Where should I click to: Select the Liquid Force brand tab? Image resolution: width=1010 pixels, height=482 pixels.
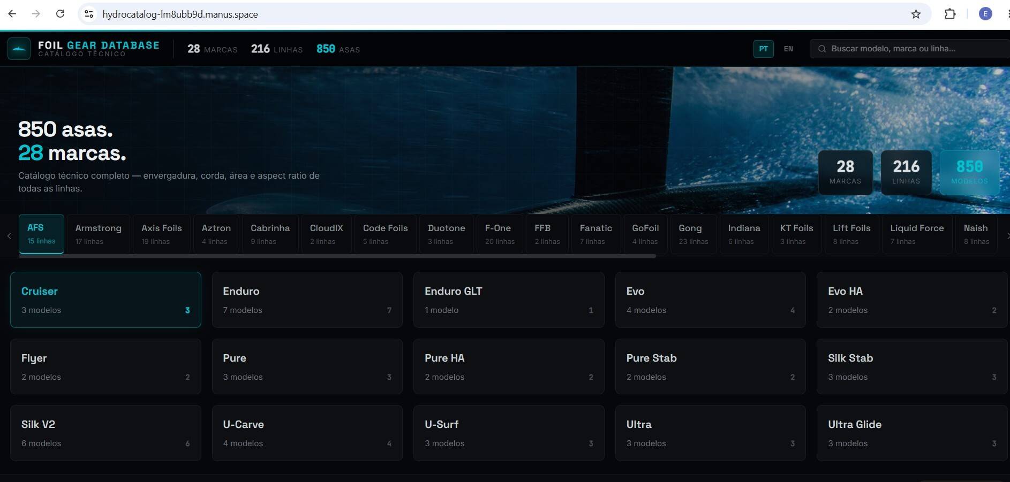click(x=917, y=234)
